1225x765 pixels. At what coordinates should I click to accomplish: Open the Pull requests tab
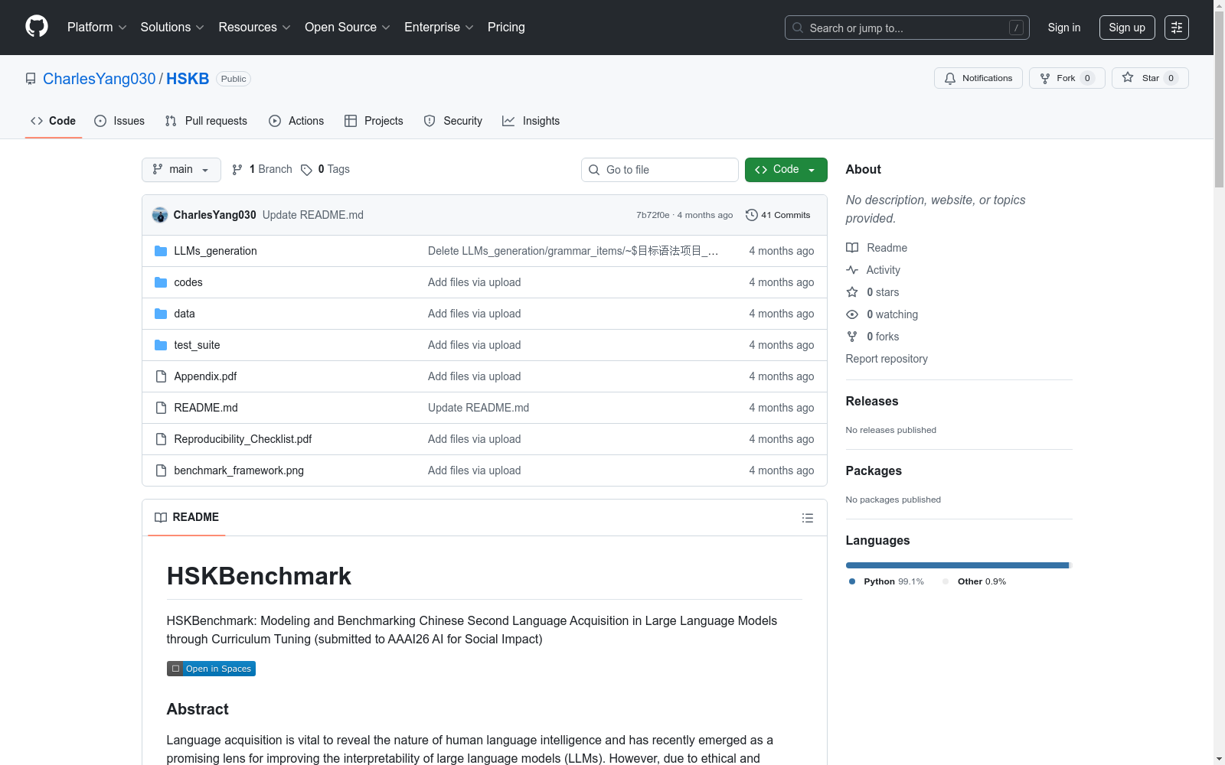pyautogui.click(x=206, y=121)
